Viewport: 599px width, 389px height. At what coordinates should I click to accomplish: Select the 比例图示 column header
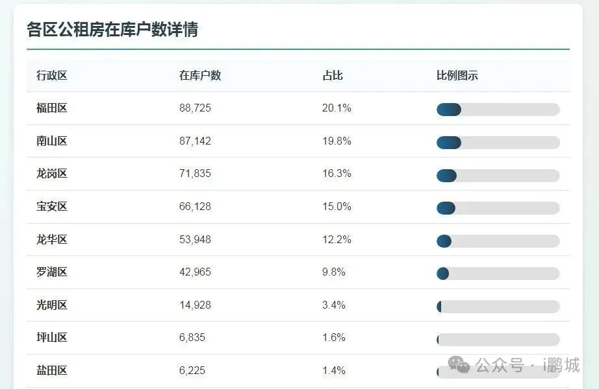pyautogui.click(x=457, y=75)
